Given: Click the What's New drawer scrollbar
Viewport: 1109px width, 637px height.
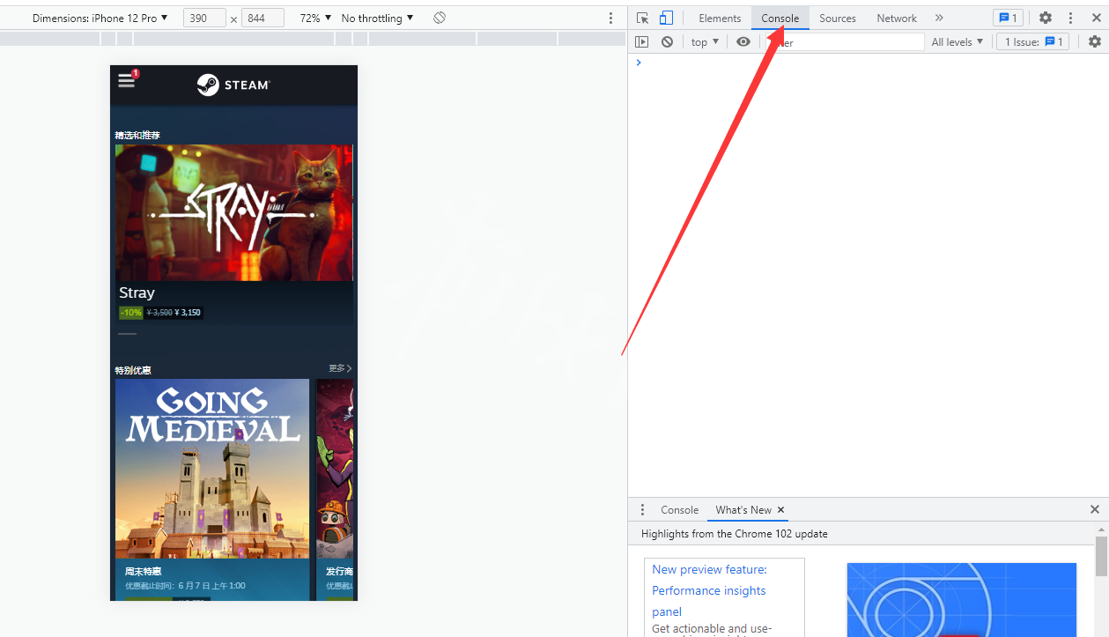Looking at the screenshot, I should pyautogui.click(x=1101, y=555).
